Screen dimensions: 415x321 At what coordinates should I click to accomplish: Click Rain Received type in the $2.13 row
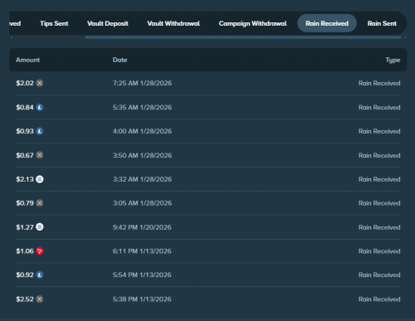pos(379,179)
